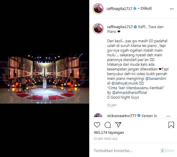Open raffinagita1717 username in header
177x157 pixels.
(119, 9)
